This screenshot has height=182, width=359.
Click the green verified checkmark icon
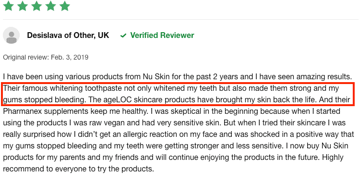123,36
